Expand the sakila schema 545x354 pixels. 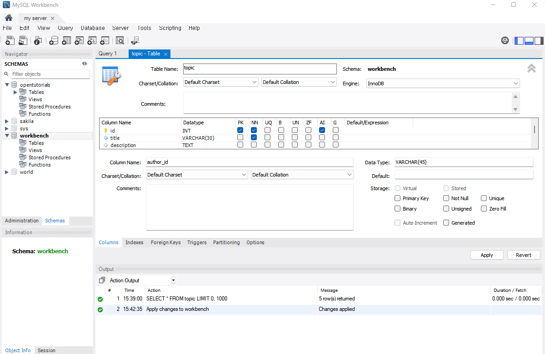tap(7, 121)
